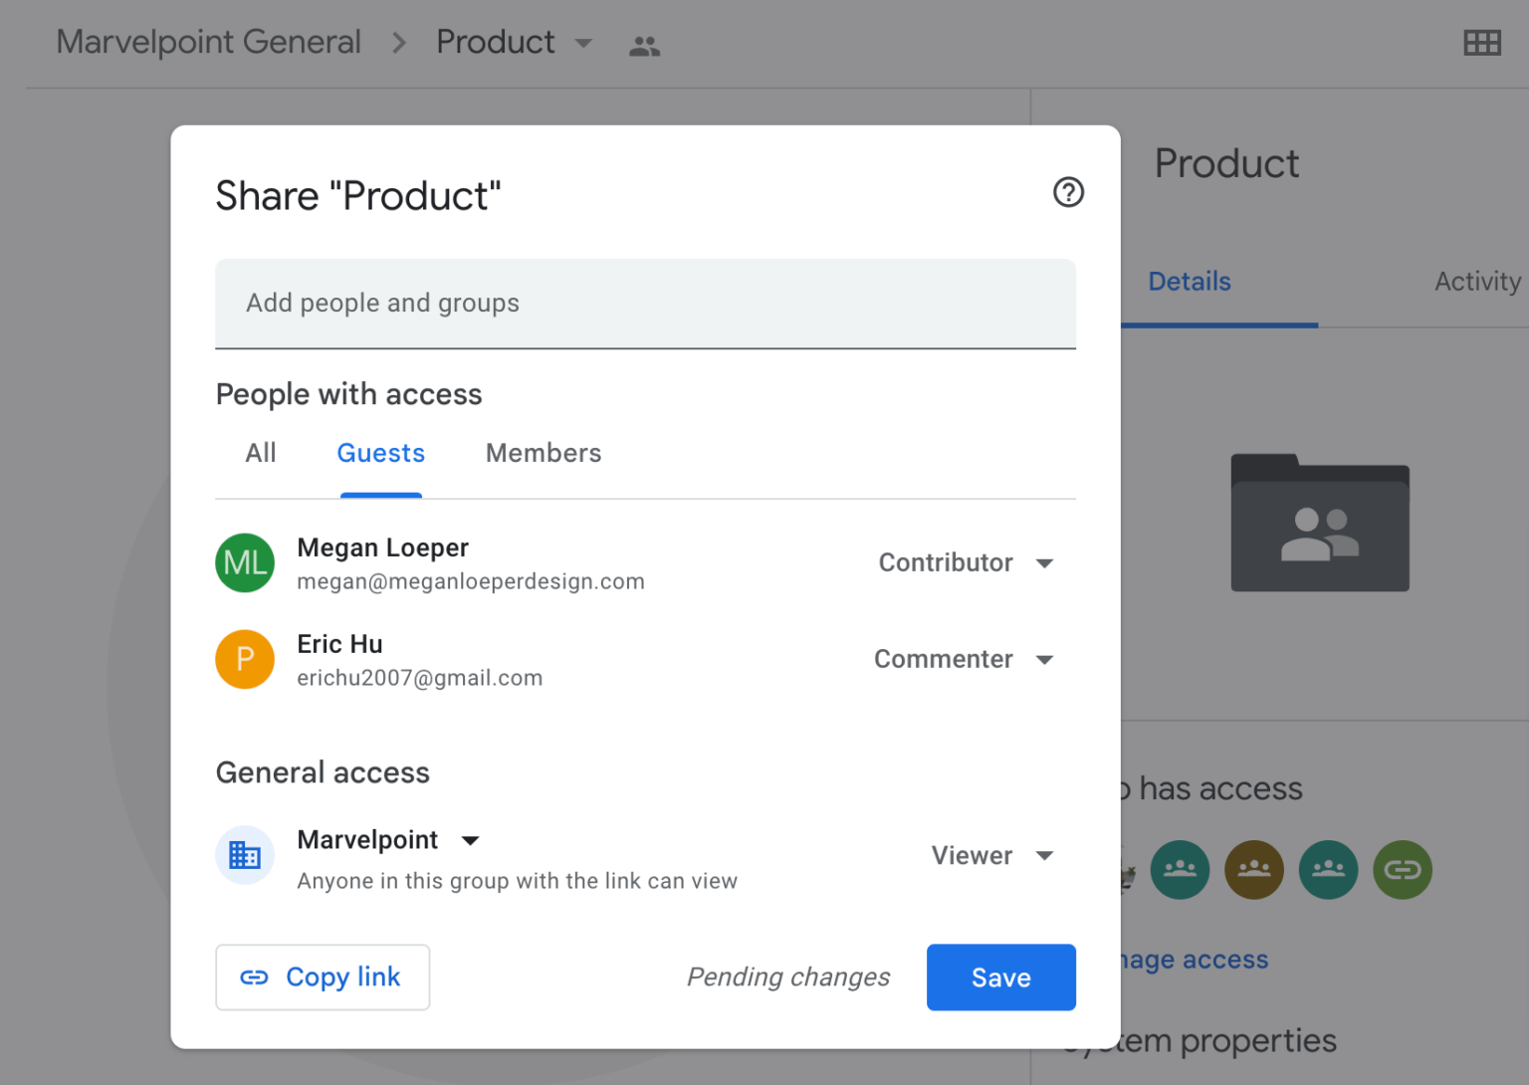Open Megan's Contributor role dropdown
This screenshot has width=1529, height=1085.
[966, 562]
